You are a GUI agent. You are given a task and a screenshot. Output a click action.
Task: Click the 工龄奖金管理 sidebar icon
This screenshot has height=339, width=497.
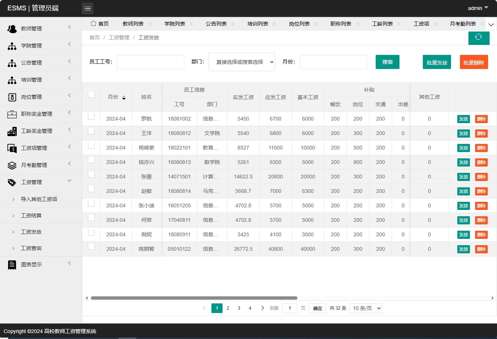(x=11, y=131)
